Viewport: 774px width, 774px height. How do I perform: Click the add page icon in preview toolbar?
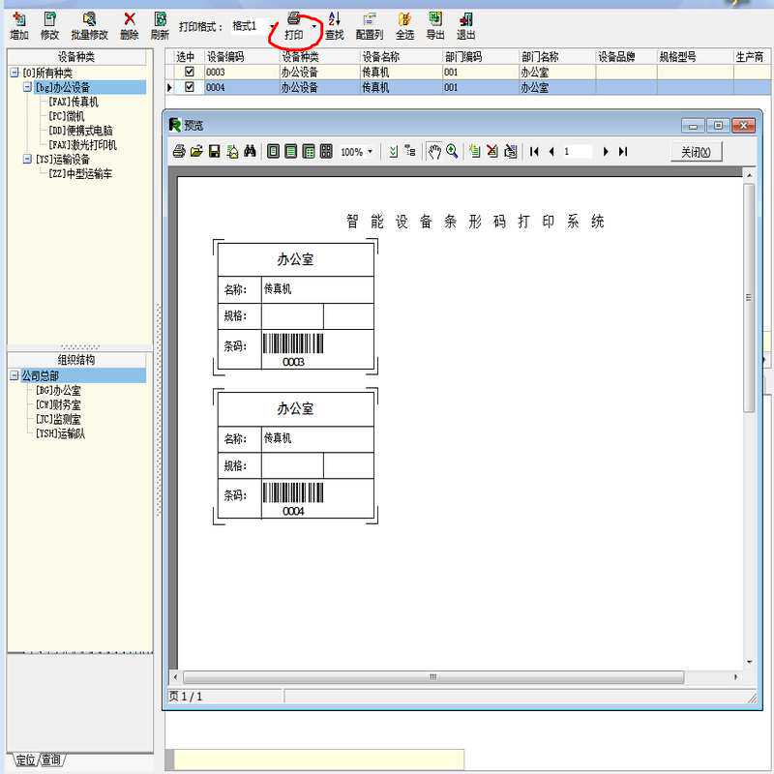pyautogui.click(x=474, y=151)
